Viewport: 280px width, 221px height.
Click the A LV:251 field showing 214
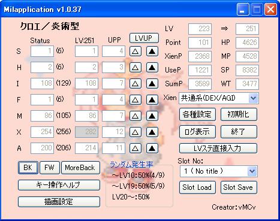86,148
